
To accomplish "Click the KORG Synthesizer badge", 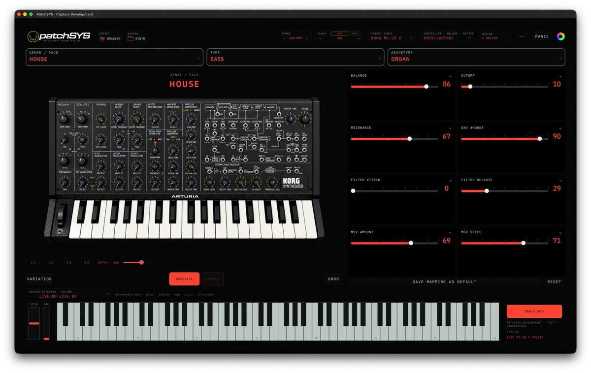I will pyautogui.click(x=294, y=183).
